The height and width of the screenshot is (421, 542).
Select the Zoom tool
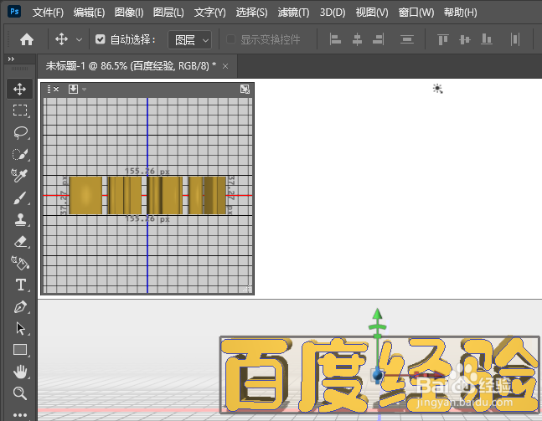[20, 393]
